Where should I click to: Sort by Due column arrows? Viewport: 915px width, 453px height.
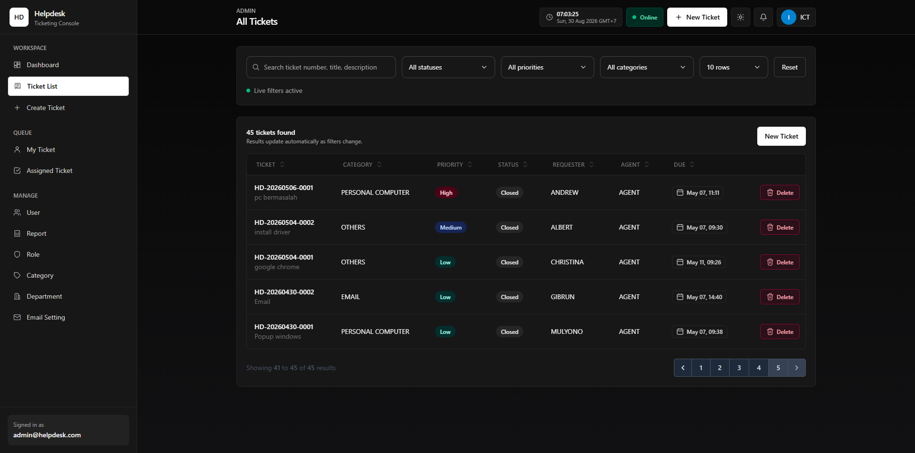pos(692,164)
